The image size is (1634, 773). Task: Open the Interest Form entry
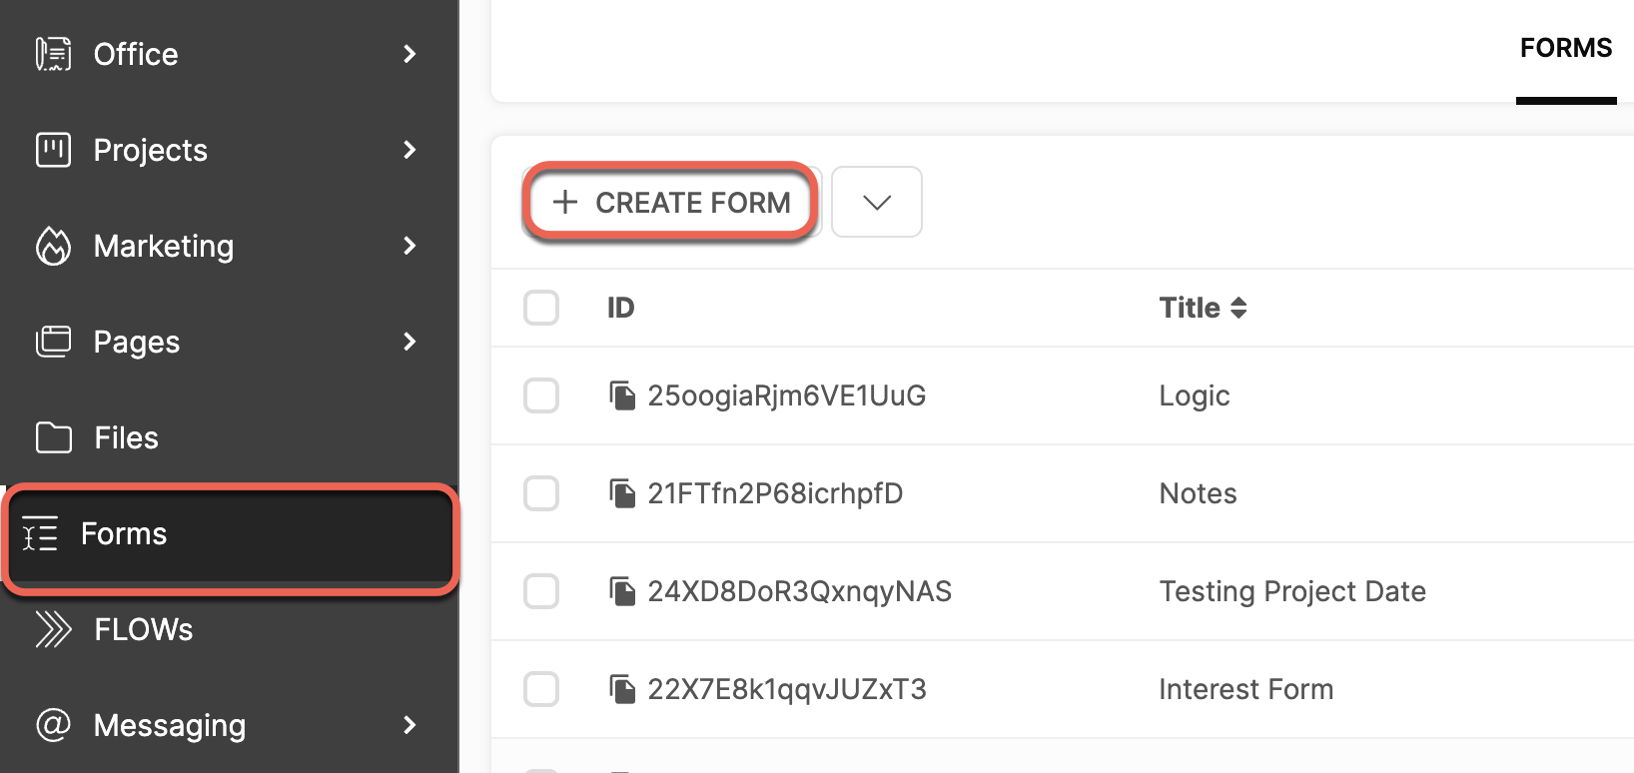(1245, 689)
